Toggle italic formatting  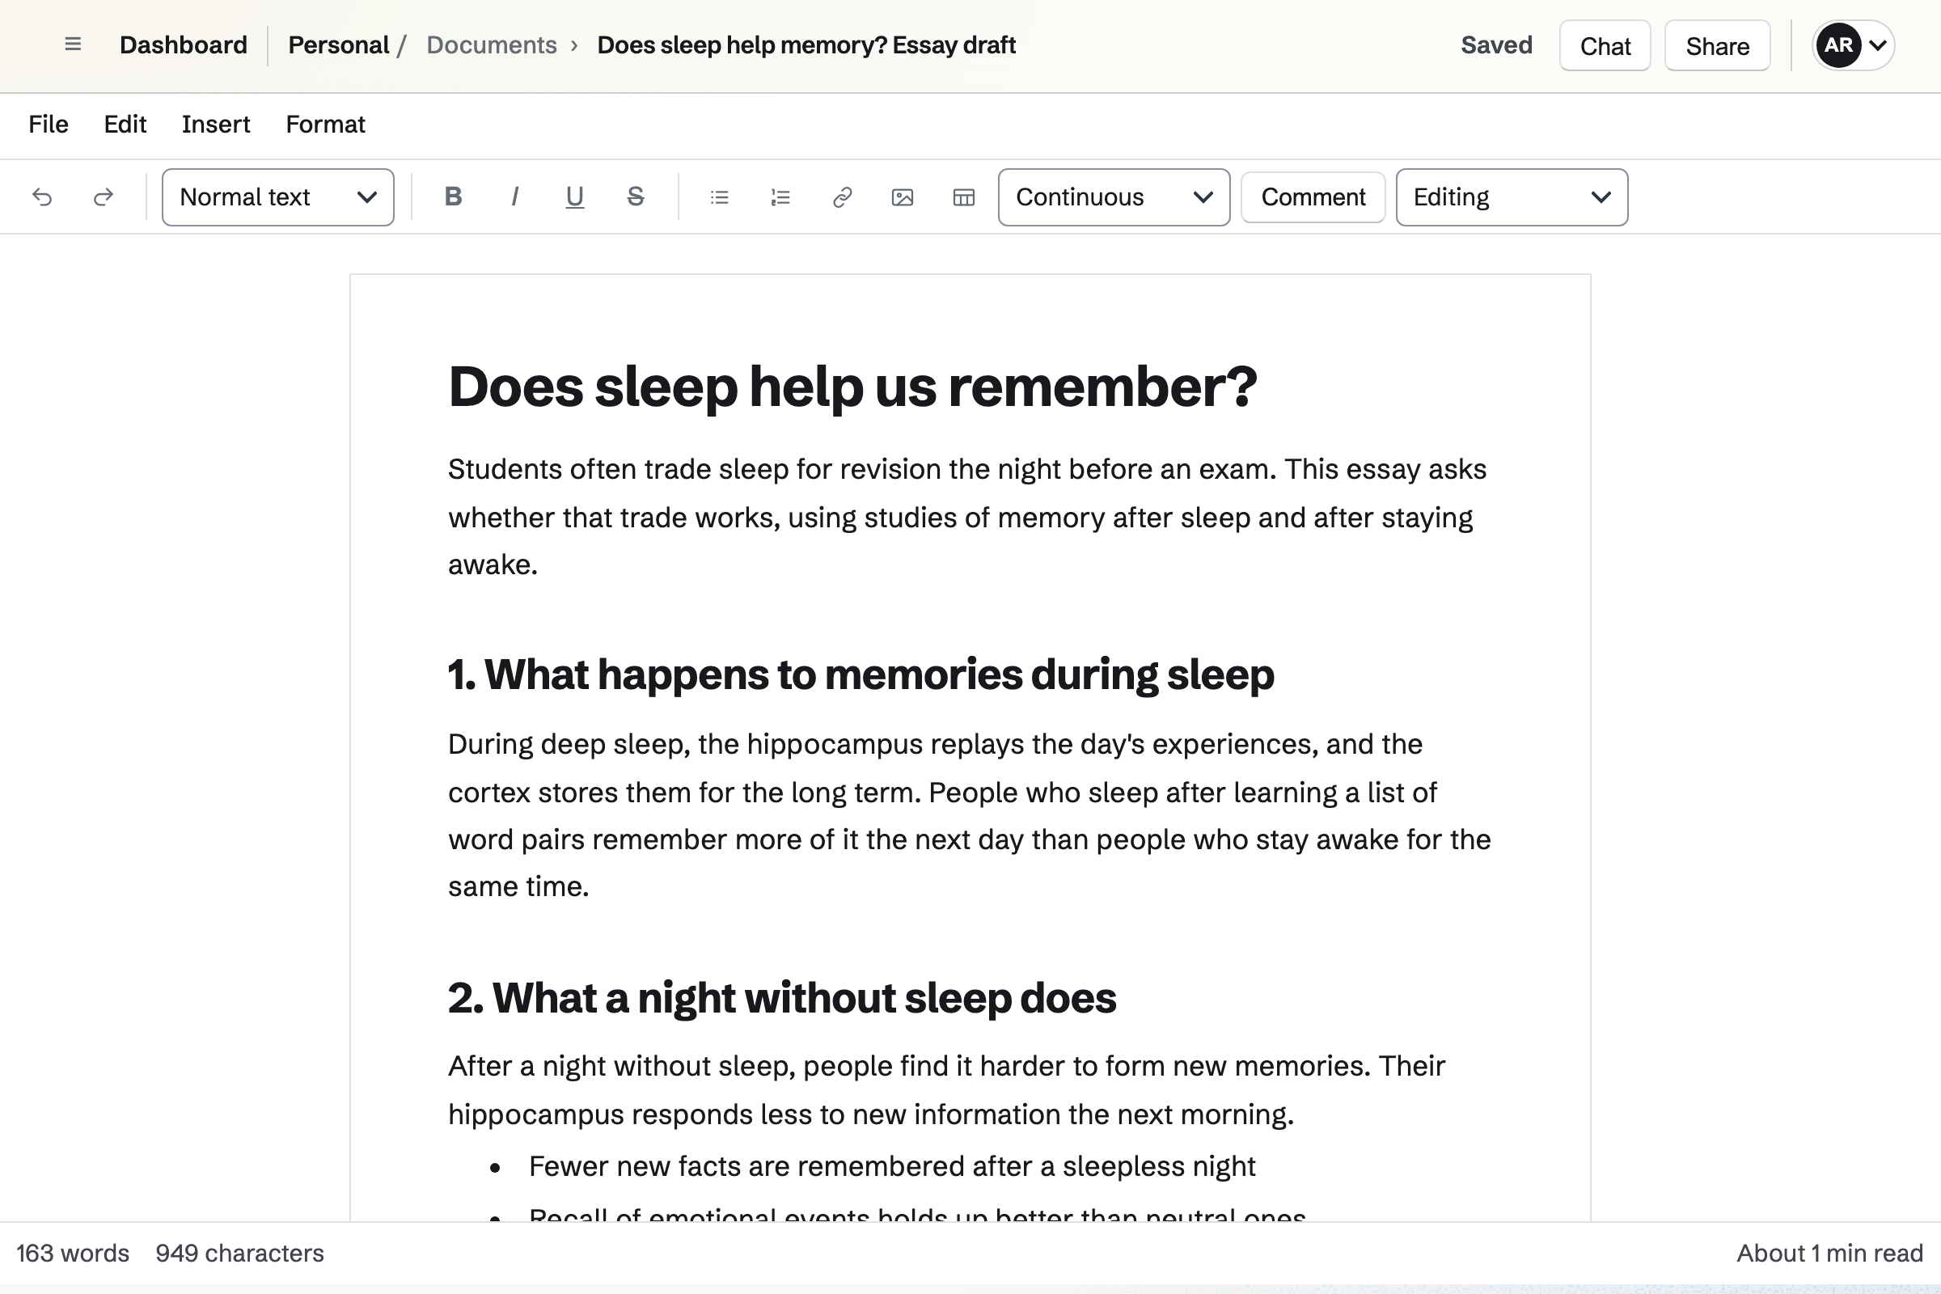514,197
